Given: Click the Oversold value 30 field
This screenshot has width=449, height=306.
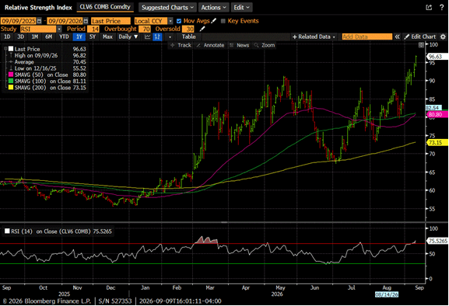Looking at the screenshot, I should click(188, 29).
